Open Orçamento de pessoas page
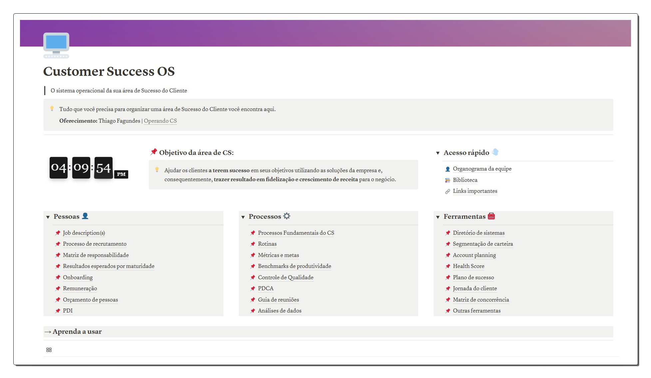 tap(91, 300)
